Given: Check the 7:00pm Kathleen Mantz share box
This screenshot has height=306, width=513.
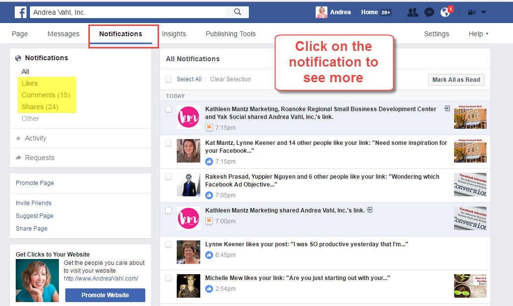Looking at the screenshot, I should tap(168, 211).
